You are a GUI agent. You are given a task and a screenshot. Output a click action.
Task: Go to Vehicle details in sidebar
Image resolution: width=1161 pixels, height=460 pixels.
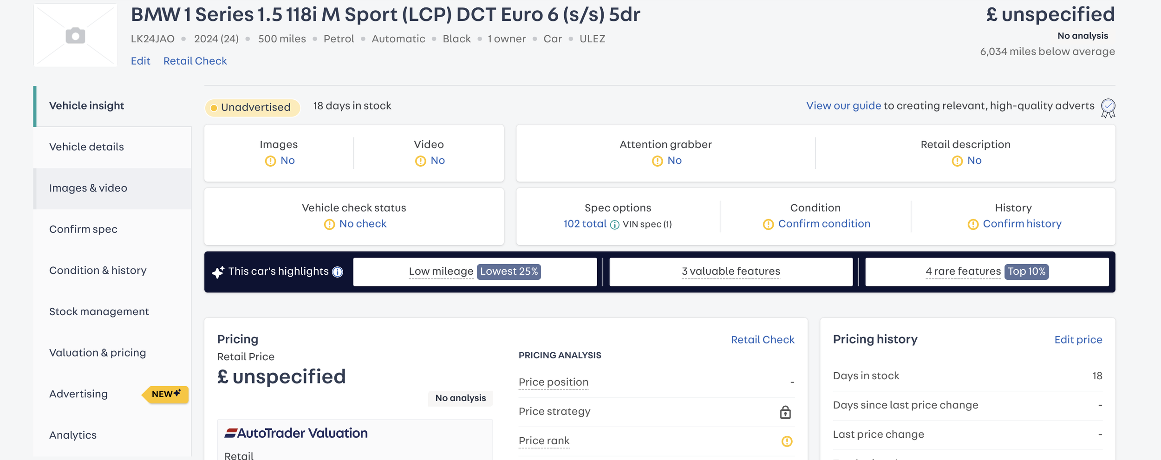click(x=112, y=147)
